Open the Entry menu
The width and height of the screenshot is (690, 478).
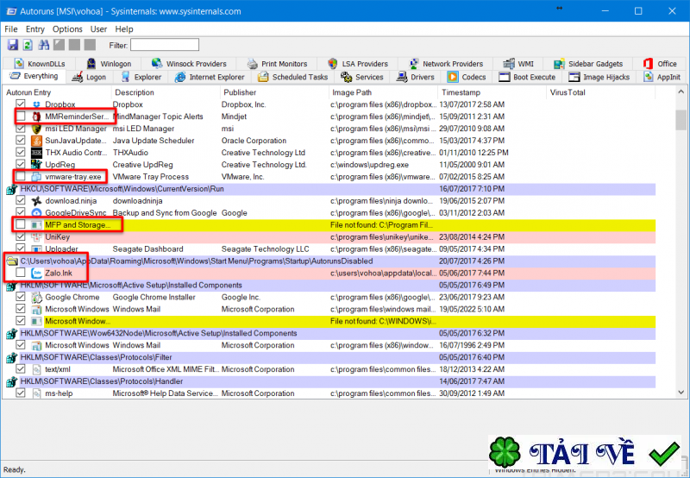point(35,29)
